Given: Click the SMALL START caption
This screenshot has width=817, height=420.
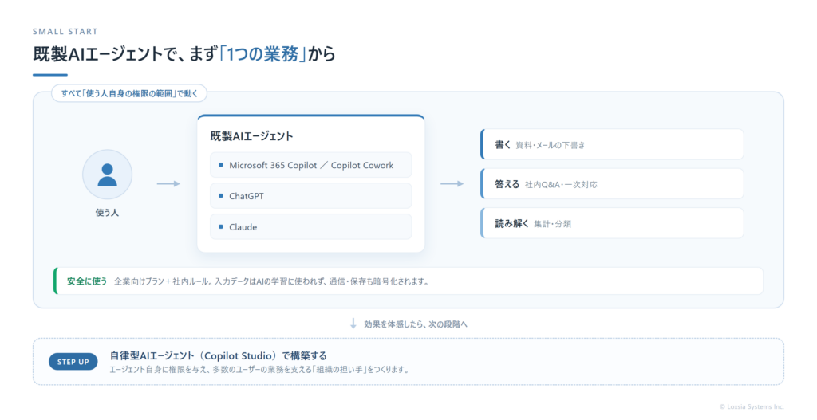Looking at the screenshot, I should 65,31.
